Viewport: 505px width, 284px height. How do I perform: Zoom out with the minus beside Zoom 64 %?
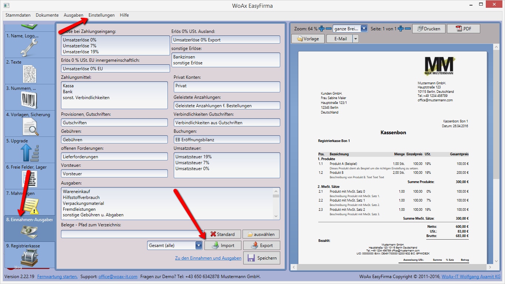(328, 28)
